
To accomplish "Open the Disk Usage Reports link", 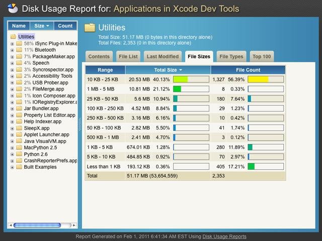I will (x=224, y=236).
